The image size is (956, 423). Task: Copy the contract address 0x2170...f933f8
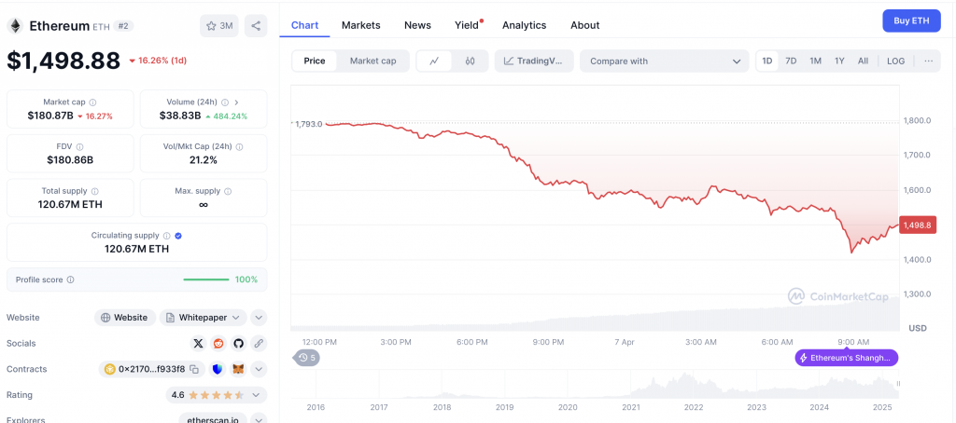coord(194,369)
